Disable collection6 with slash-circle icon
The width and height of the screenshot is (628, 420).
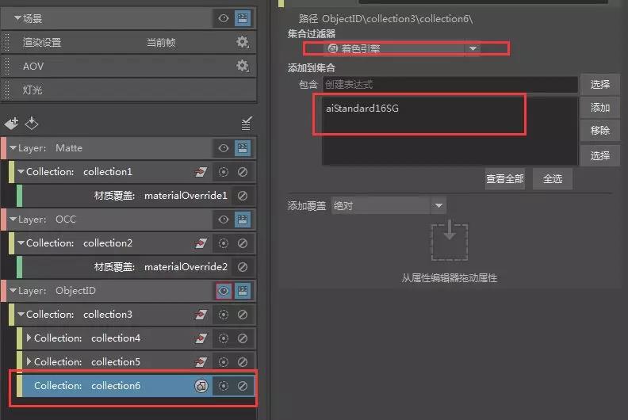(x=243, y=386)
